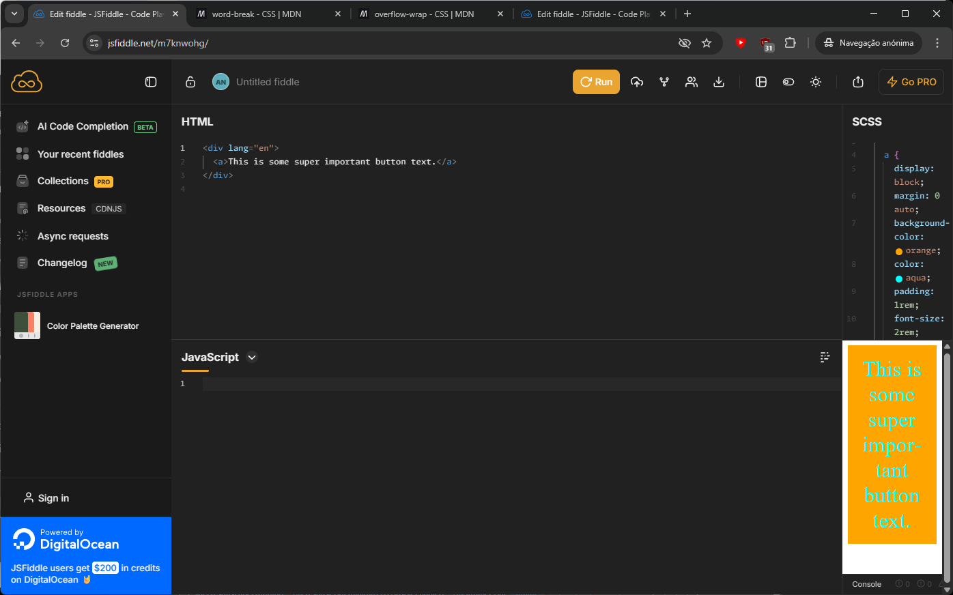Click the red YouTube extension icon
Viewport: 953px width, 595px height.
(741, 43)
